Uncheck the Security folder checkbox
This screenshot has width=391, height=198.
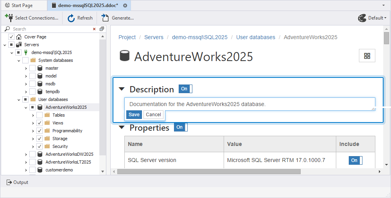[x=39, y=146]
